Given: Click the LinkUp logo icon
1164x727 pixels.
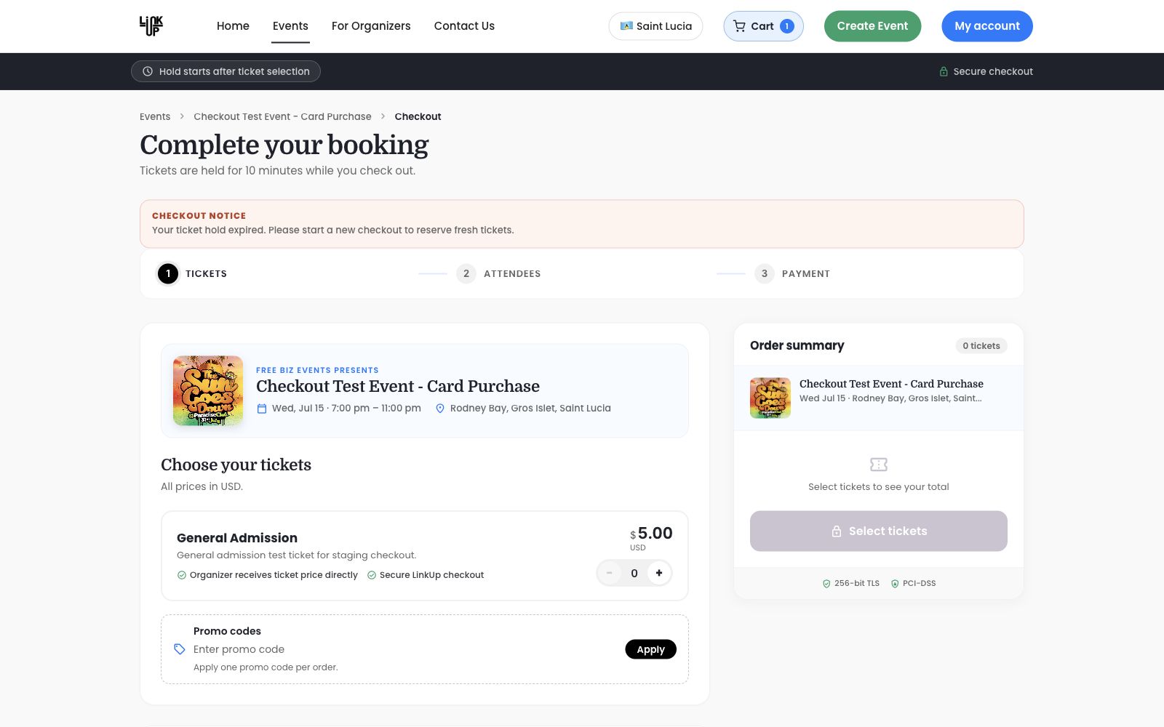Looking at the screenshot, I should coord(151,26).
